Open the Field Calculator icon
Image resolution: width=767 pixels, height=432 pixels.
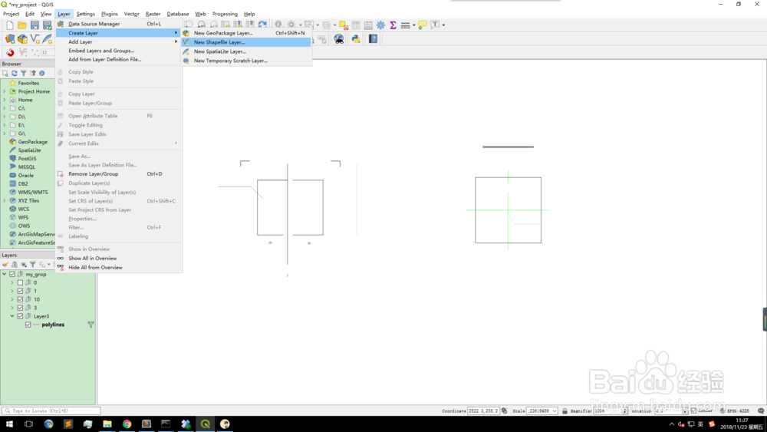[x=368, y=25]
